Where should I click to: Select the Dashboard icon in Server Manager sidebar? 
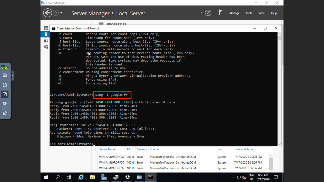[x=46, y=28]
